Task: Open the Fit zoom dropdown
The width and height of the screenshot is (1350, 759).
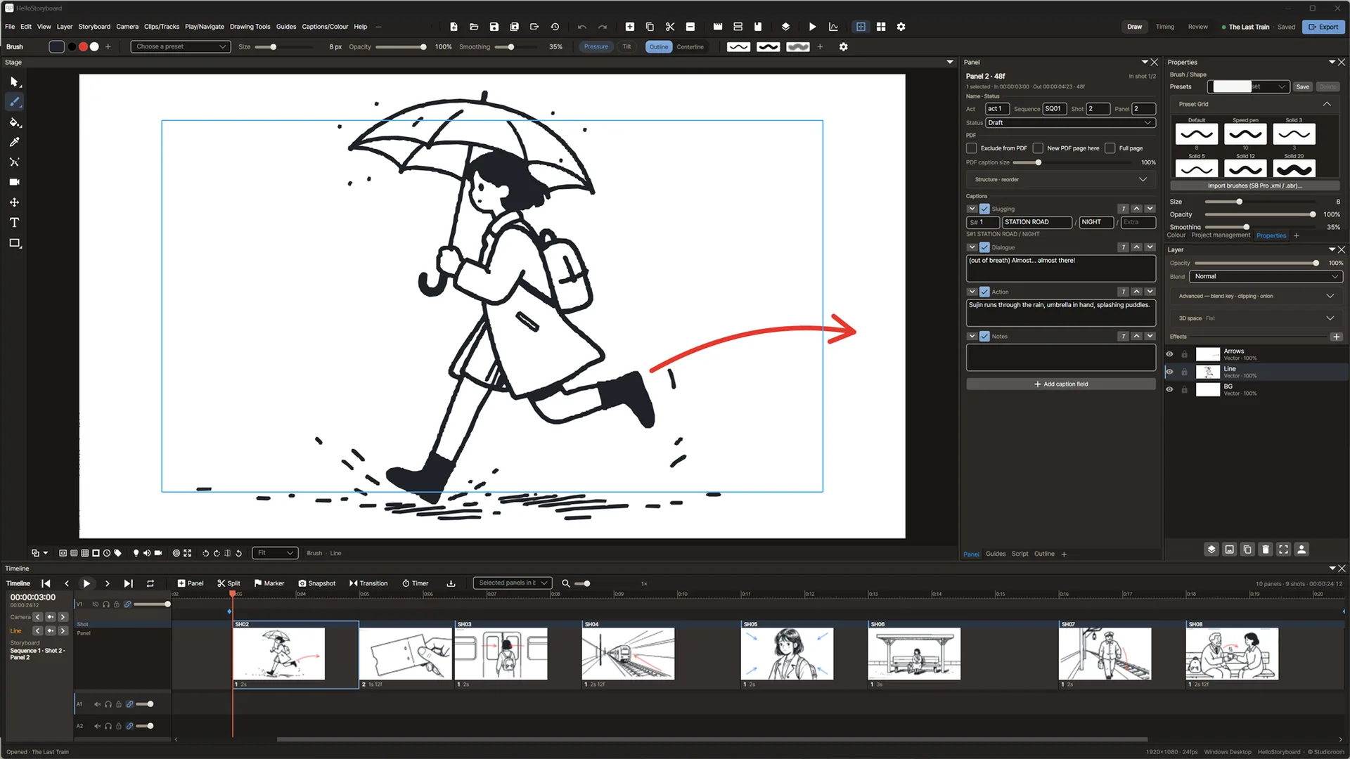Action: 275,553
